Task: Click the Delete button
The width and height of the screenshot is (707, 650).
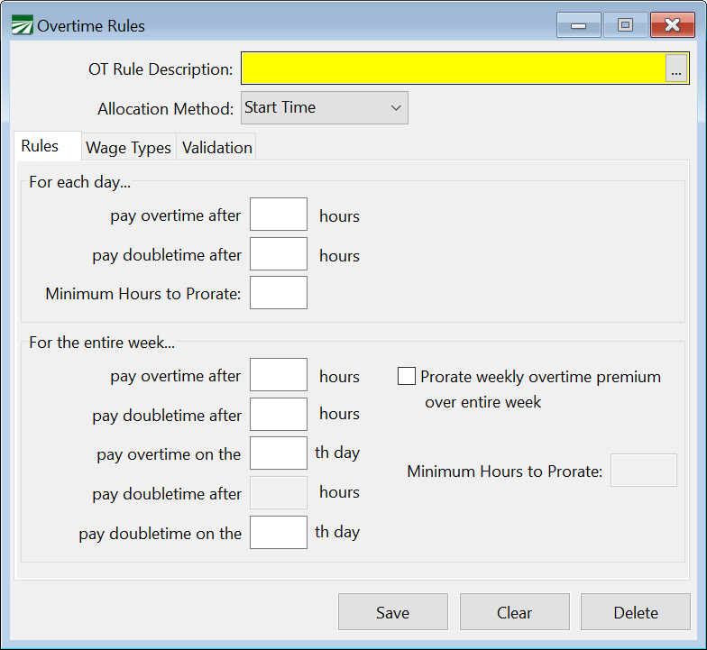Action: tap(636, 612)
